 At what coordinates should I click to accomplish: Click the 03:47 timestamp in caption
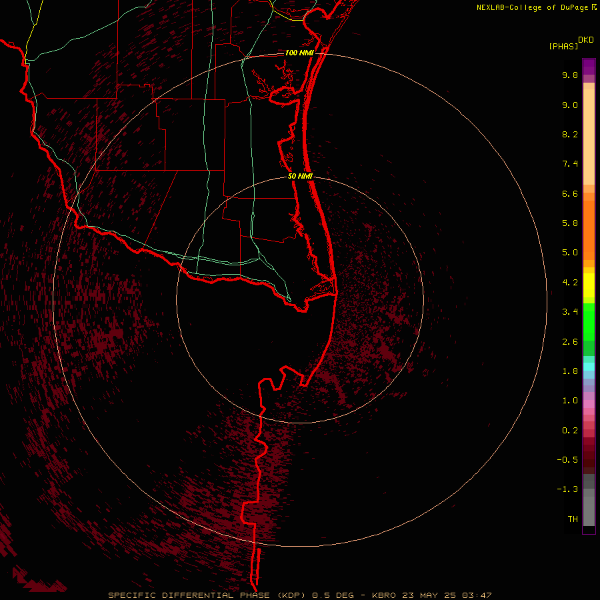pos(477,595)
